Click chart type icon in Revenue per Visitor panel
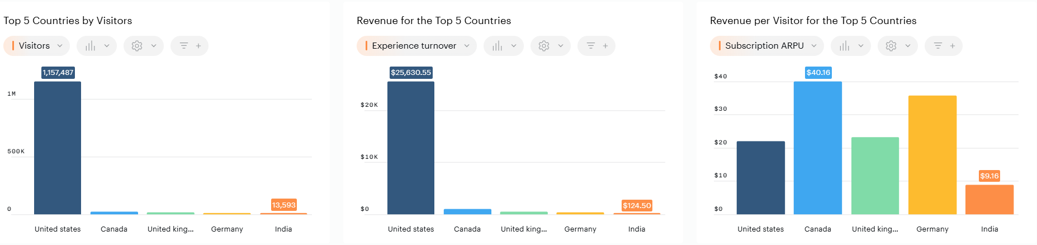 [x=845, y=46]
